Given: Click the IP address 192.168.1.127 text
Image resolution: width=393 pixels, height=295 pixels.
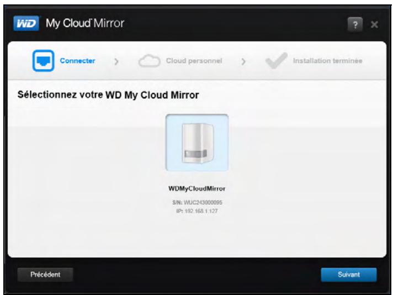Looking at the screenshot, I should pyautogui.click(x=197, y=211).
